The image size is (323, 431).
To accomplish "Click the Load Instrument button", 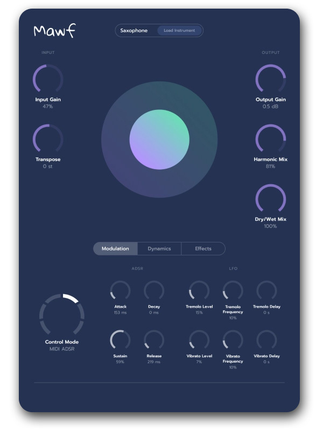I will point(180,31).
